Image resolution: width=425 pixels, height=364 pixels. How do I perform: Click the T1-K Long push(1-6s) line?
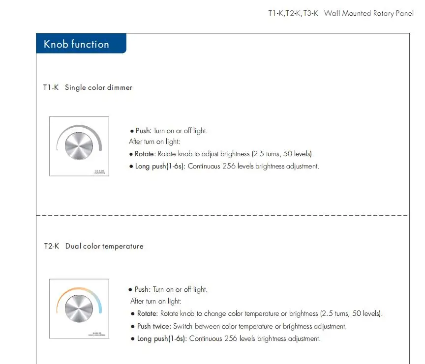[x=224, y=166]
